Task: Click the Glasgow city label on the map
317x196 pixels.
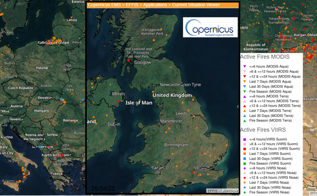Action: (x=143, y=63)
